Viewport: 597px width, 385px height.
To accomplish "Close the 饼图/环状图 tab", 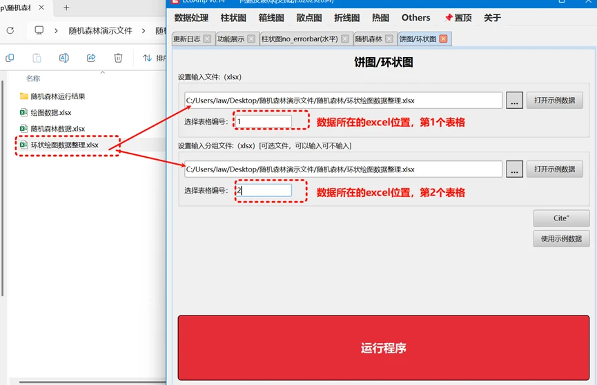I will point(443,39).
